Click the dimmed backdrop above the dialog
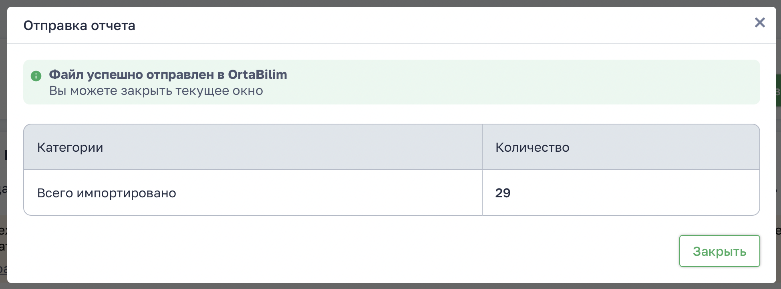This screenshot has height=289, width=781. click(390, 3)
